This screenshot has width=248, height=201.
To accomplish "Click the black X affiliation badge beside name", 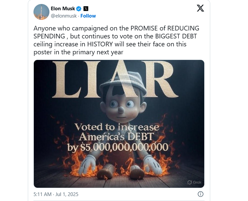I will click(86, 9).
